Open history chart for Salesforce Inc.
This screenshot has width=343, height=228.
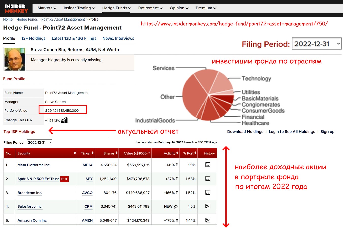click(208, 206)
